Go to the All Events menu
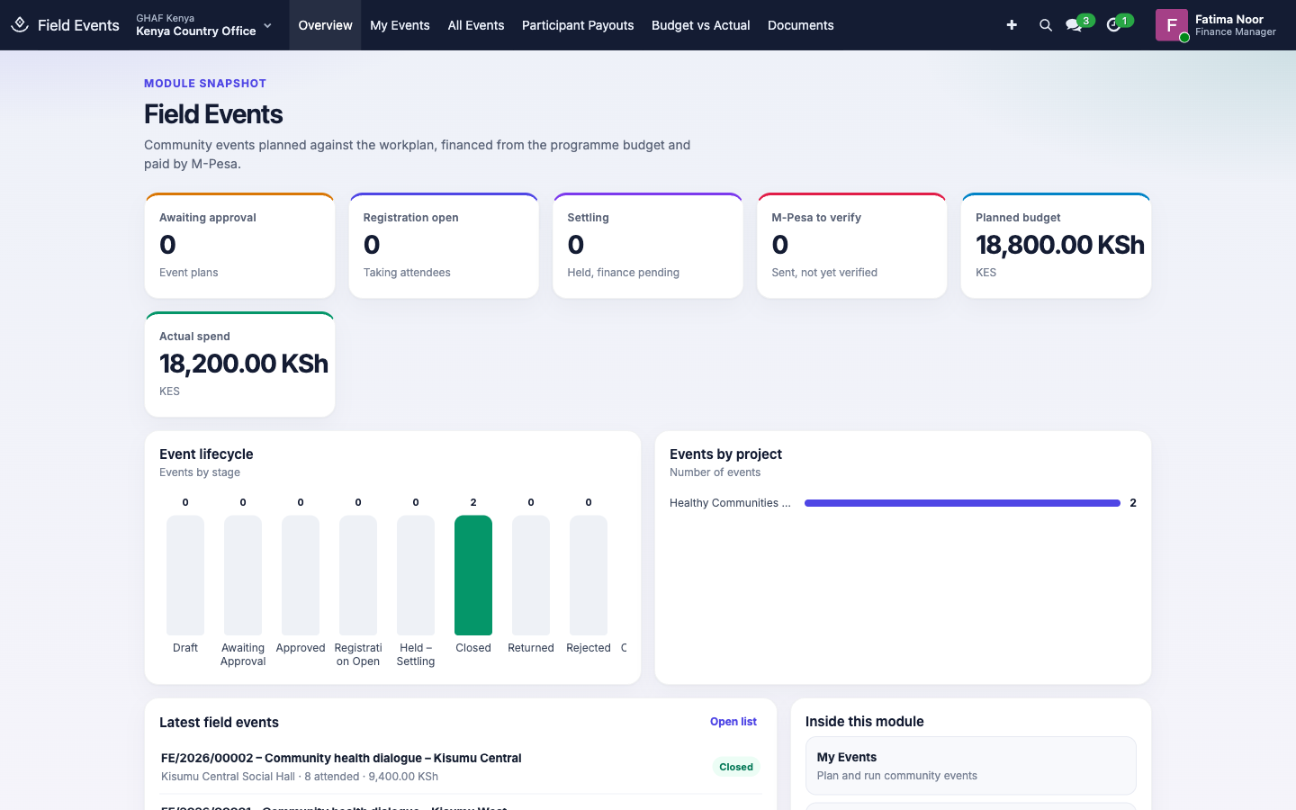Screen dimensions: 1296x810 pos(476,25)
